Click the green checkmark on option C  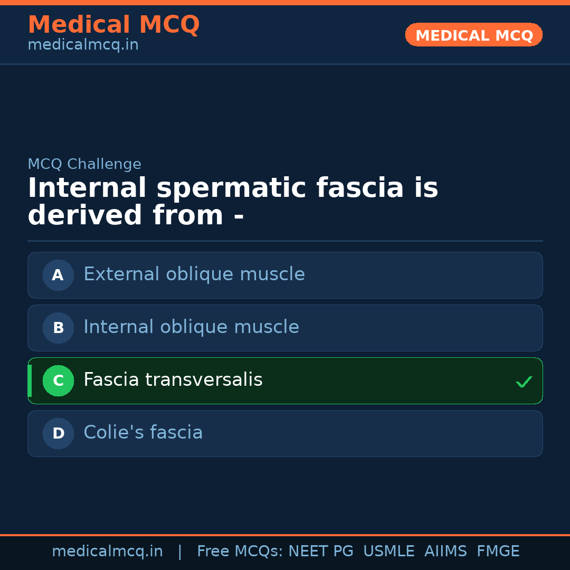pyautogui.click(x=524, y=382)
